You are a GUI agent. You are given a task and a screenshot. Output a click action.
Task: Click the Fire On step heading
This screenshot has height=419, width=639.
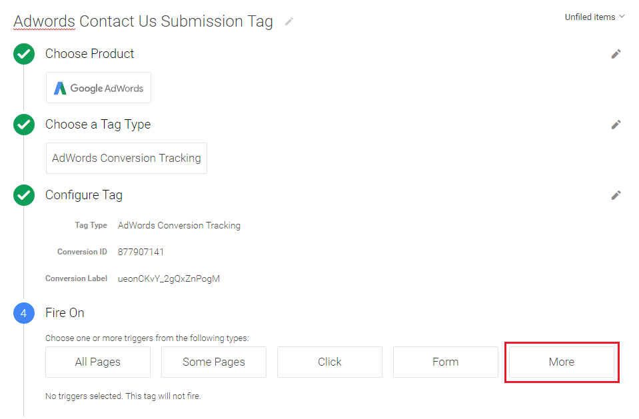(x=65, y=313)
